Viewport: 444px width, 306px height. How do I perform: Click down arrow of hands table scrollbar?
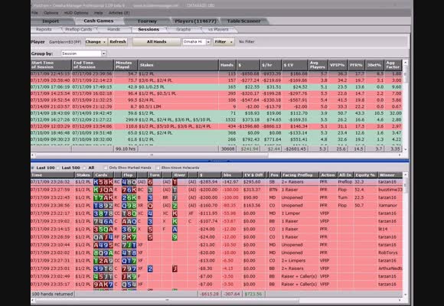point(406,295)
